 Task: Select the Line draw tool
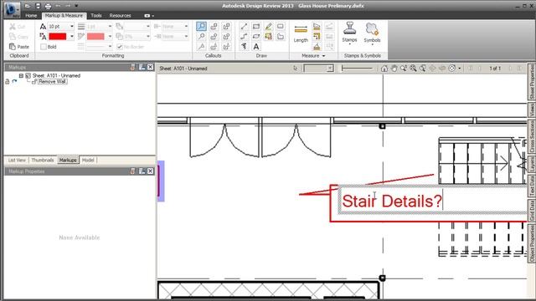click(244, 26)
